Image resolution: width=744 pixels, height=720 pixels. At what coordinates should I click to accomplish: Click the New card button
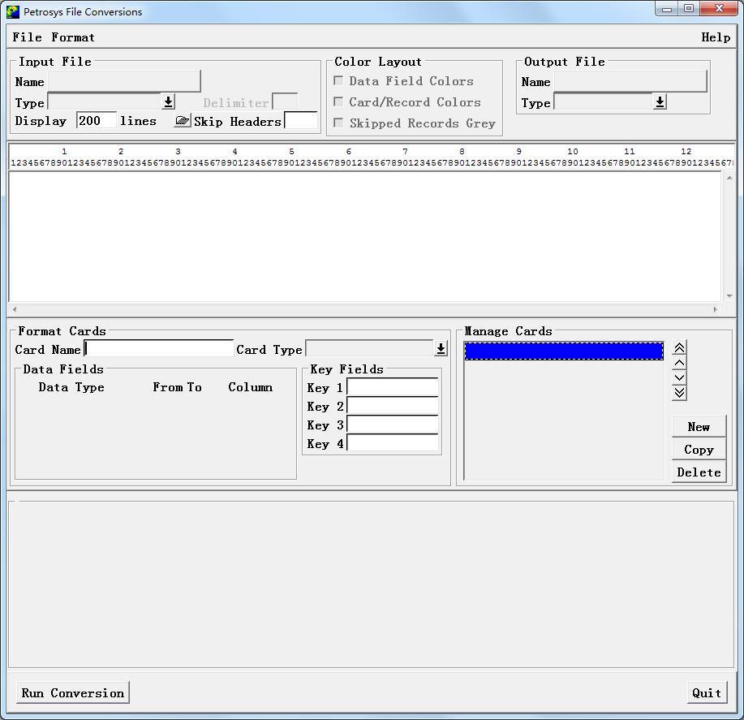pyautogui.click(x=699, y=427)
